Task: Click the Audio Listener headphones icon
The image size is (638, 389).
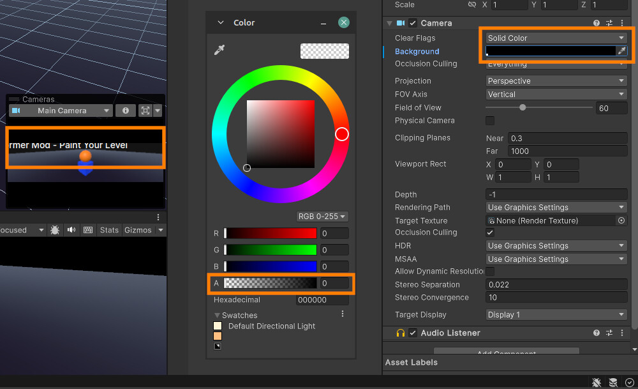Action: [401, 333]
